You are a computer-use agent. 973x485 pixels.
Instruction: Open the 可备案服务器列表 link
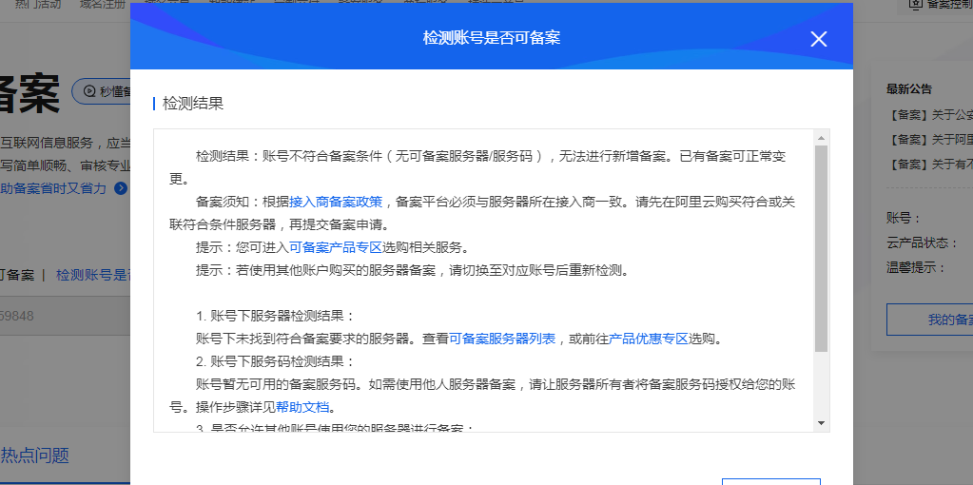tap(502, 338)
